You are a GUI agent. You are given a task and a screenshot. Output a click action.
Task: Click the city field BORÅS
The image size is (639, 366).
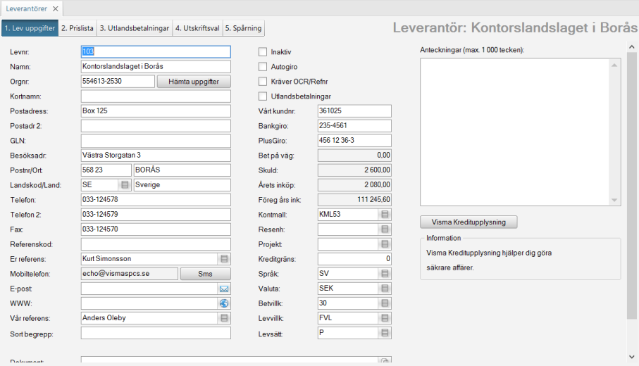[182, 170]
